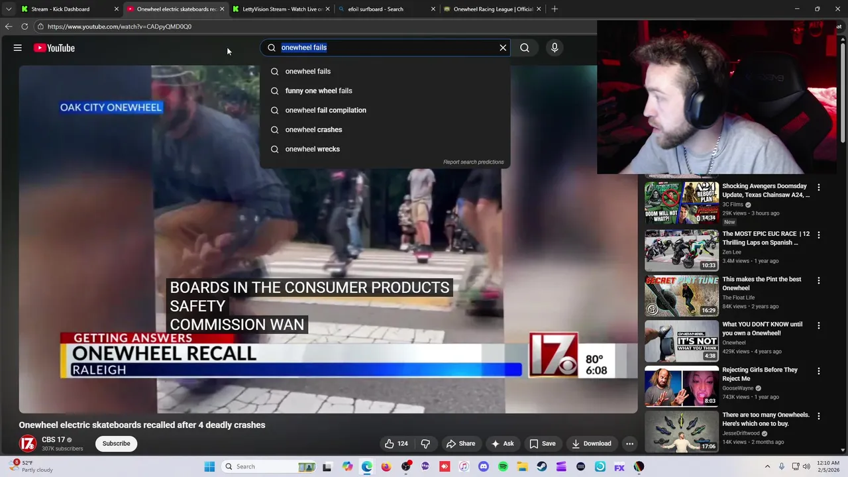Open a new browser tab
Image resolution: width=848 pixels, height=477 pixels.
point(555,9)
